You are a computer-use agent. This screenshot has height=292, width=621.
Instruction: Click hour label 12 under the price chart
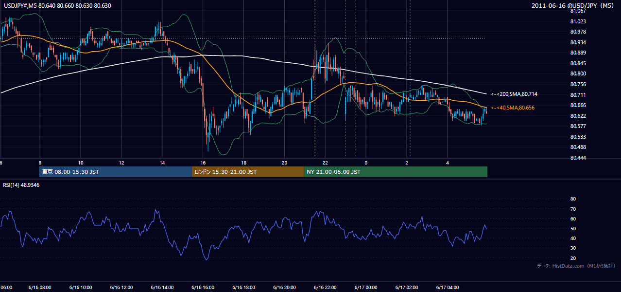(x=121, y=163)
